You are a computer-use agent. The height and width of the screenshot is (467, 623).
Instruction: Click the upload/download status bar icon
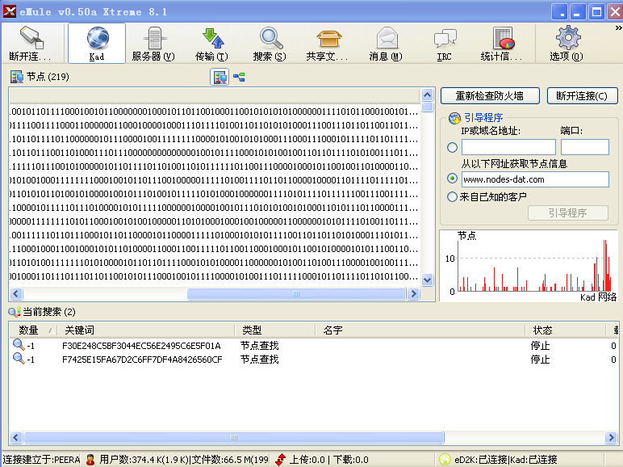(x=281, y=460)
